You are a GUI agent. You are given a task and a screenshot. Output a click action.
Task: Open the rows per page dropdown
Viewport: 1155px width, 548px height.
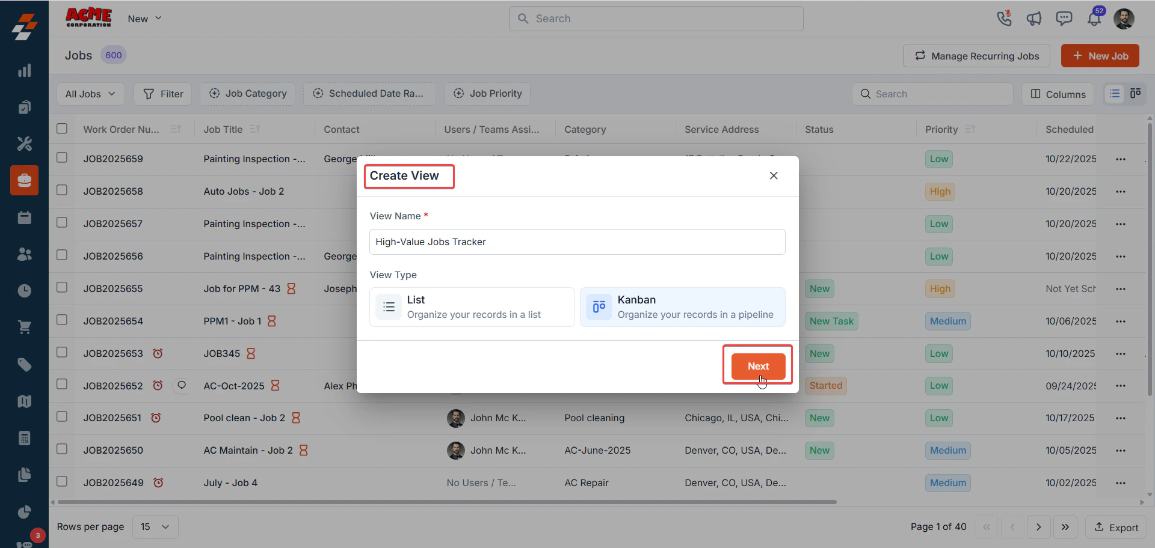(x=155, y=527)
